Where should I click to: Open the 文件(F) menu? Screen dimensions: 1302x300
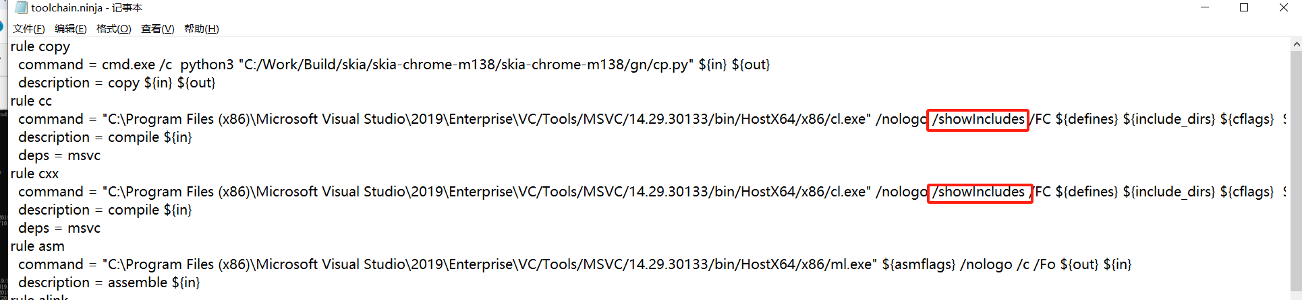[29, 29]
